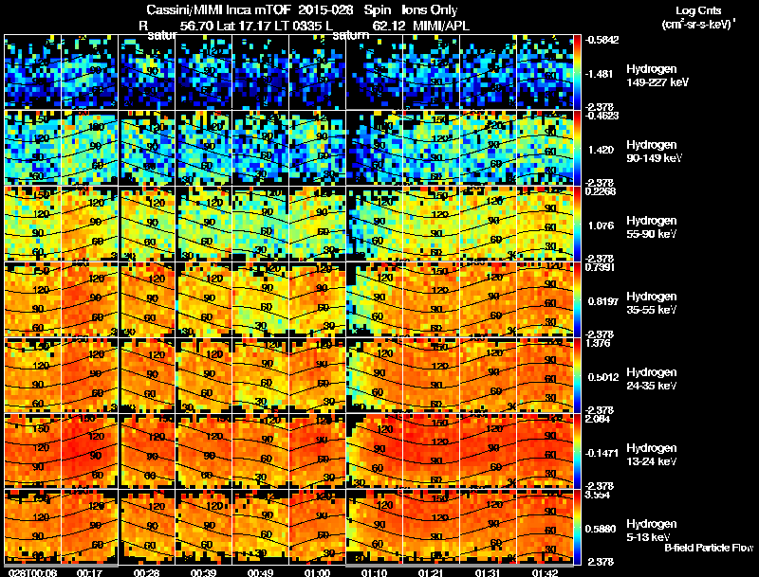The height and width of the screenshot is (577, 759).
Task: Click the Hydrogen 149-227 keV row label
Action: click(657, 76)
